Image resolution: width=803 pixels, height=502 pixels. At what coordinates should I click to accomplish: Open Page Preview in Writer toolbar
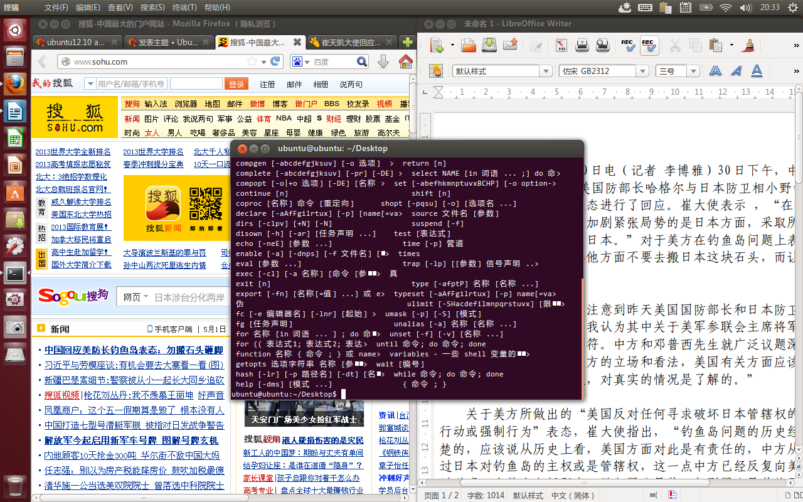(x=602, y=45)
